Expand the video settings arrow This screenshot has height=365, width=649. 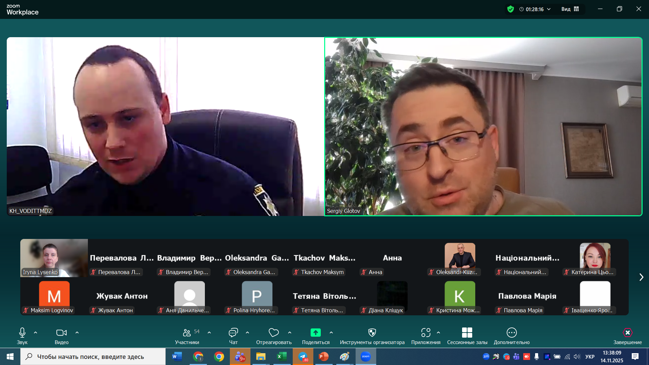(77, 333)
